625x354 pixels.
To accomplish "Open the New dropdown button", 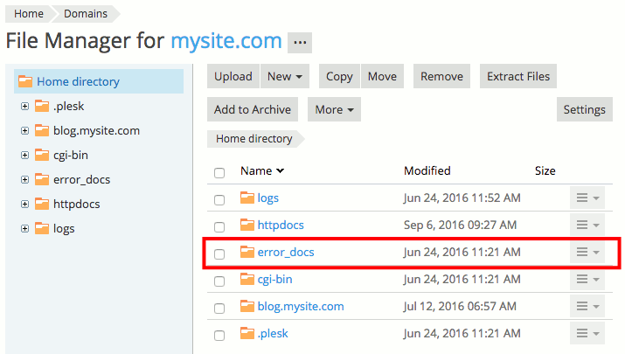I will 285,76.
